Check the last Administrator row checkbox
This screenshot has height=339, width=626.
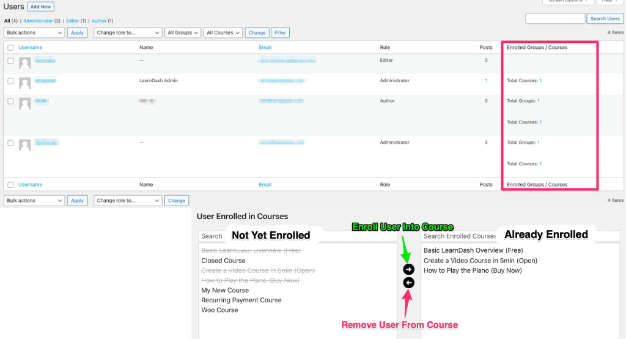[10, 143]
